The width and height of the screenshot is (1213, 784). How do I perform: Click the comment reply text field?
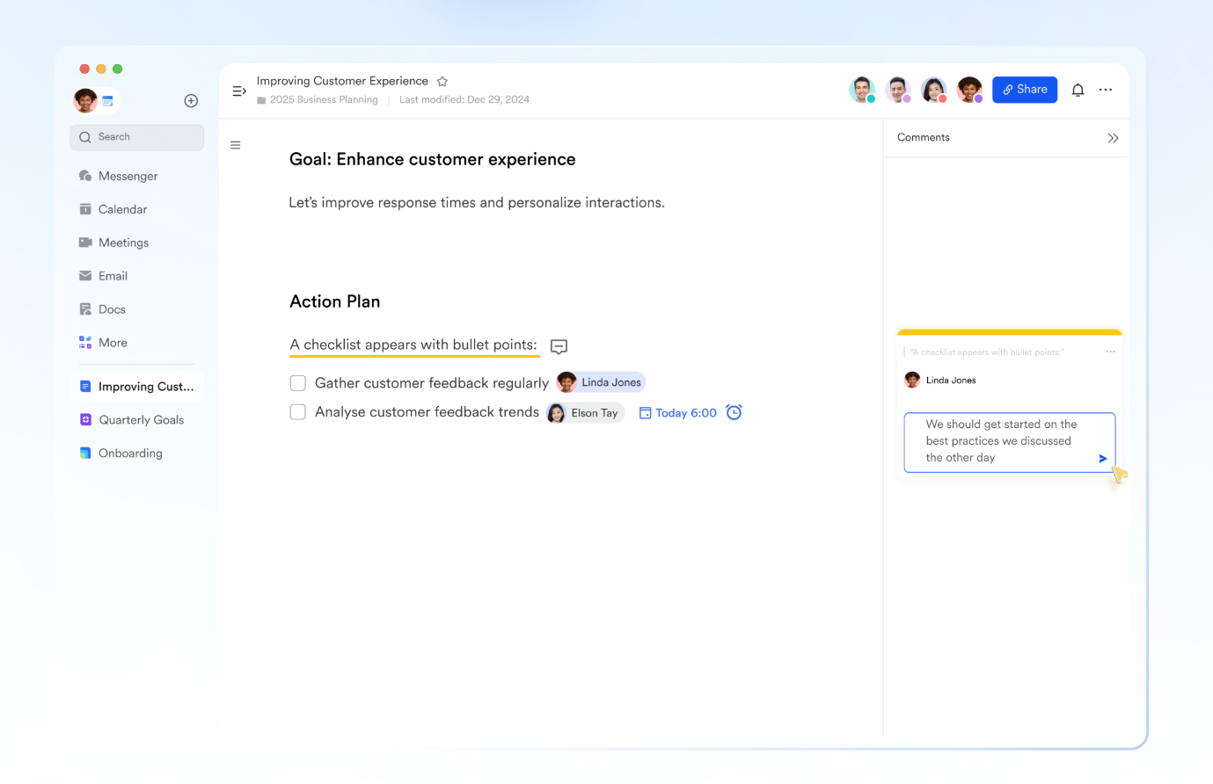[x=1010, y=442]
